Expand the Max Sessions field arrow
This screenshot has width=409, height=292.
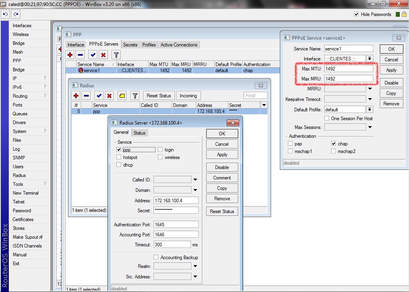coord(370,127)
